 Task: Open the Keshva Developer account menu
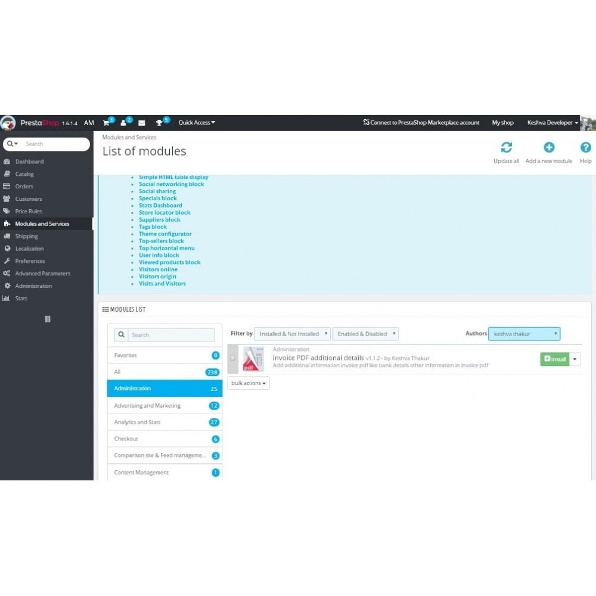pyautogui.click(x=552, y=122)
